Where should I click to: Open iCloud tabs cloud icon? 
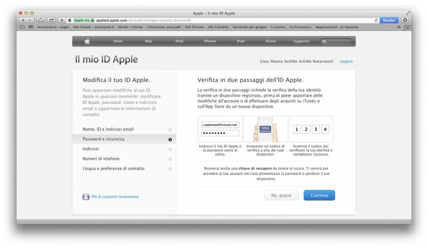(41, 20)
